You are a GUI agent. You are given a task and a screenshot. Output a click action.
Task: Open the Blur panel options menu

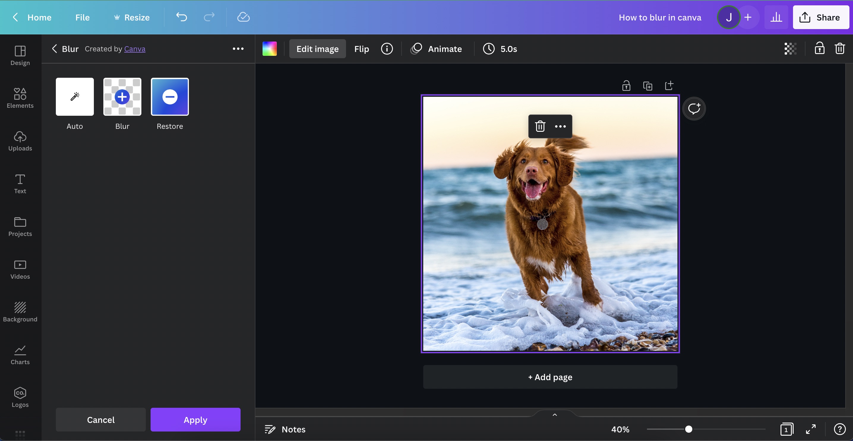click(238, 49)
